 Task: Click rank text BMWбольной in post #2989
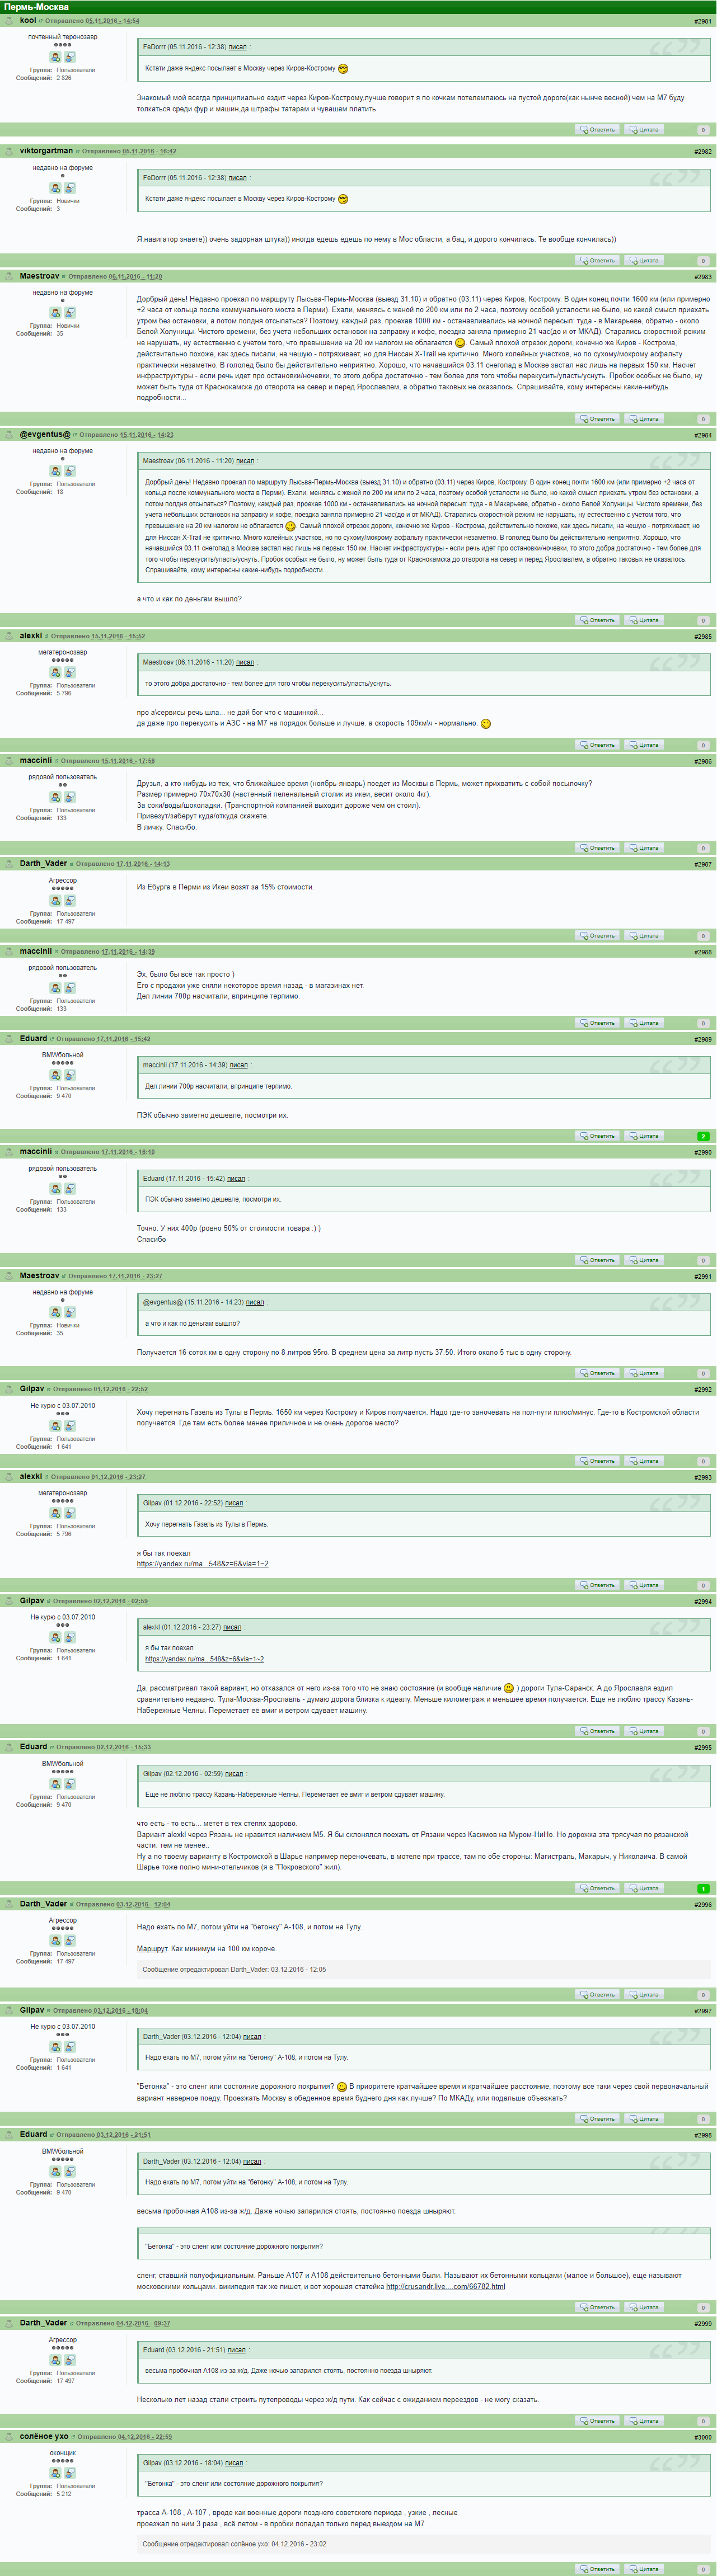[63, 1055]
